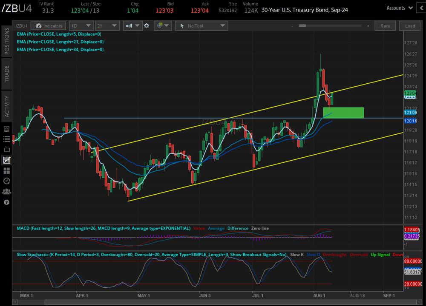This screenshot has height=306, width=426.
Task: Select the charts sidebar icon
Action: 6,160
